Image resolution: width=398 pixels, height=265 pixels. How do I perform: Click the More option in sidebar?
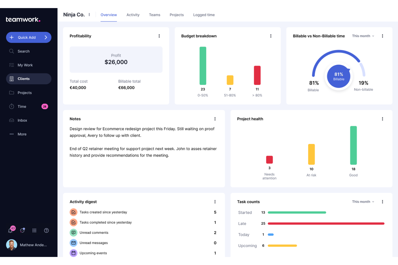pos(22,134)
